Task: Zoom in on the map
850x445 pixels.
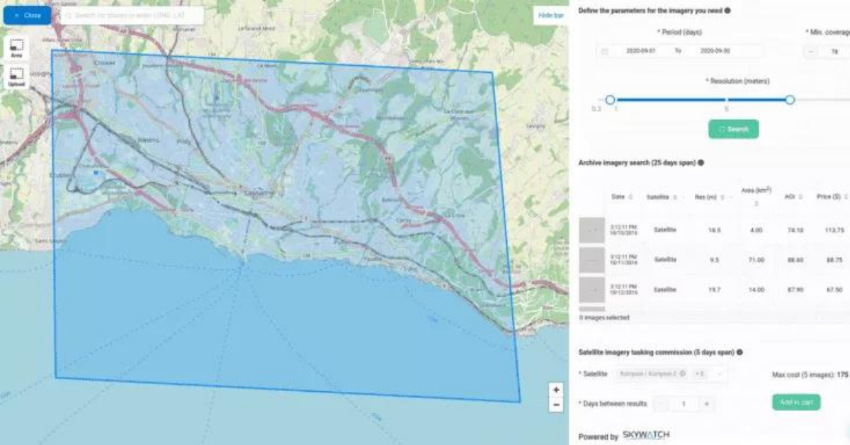Action: [556, 390]
